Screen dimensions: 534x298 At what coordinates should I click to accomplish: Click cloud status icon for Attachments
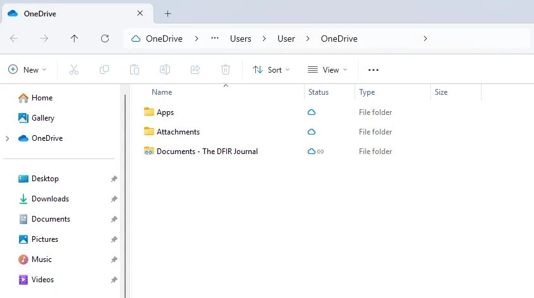(312, 132)
